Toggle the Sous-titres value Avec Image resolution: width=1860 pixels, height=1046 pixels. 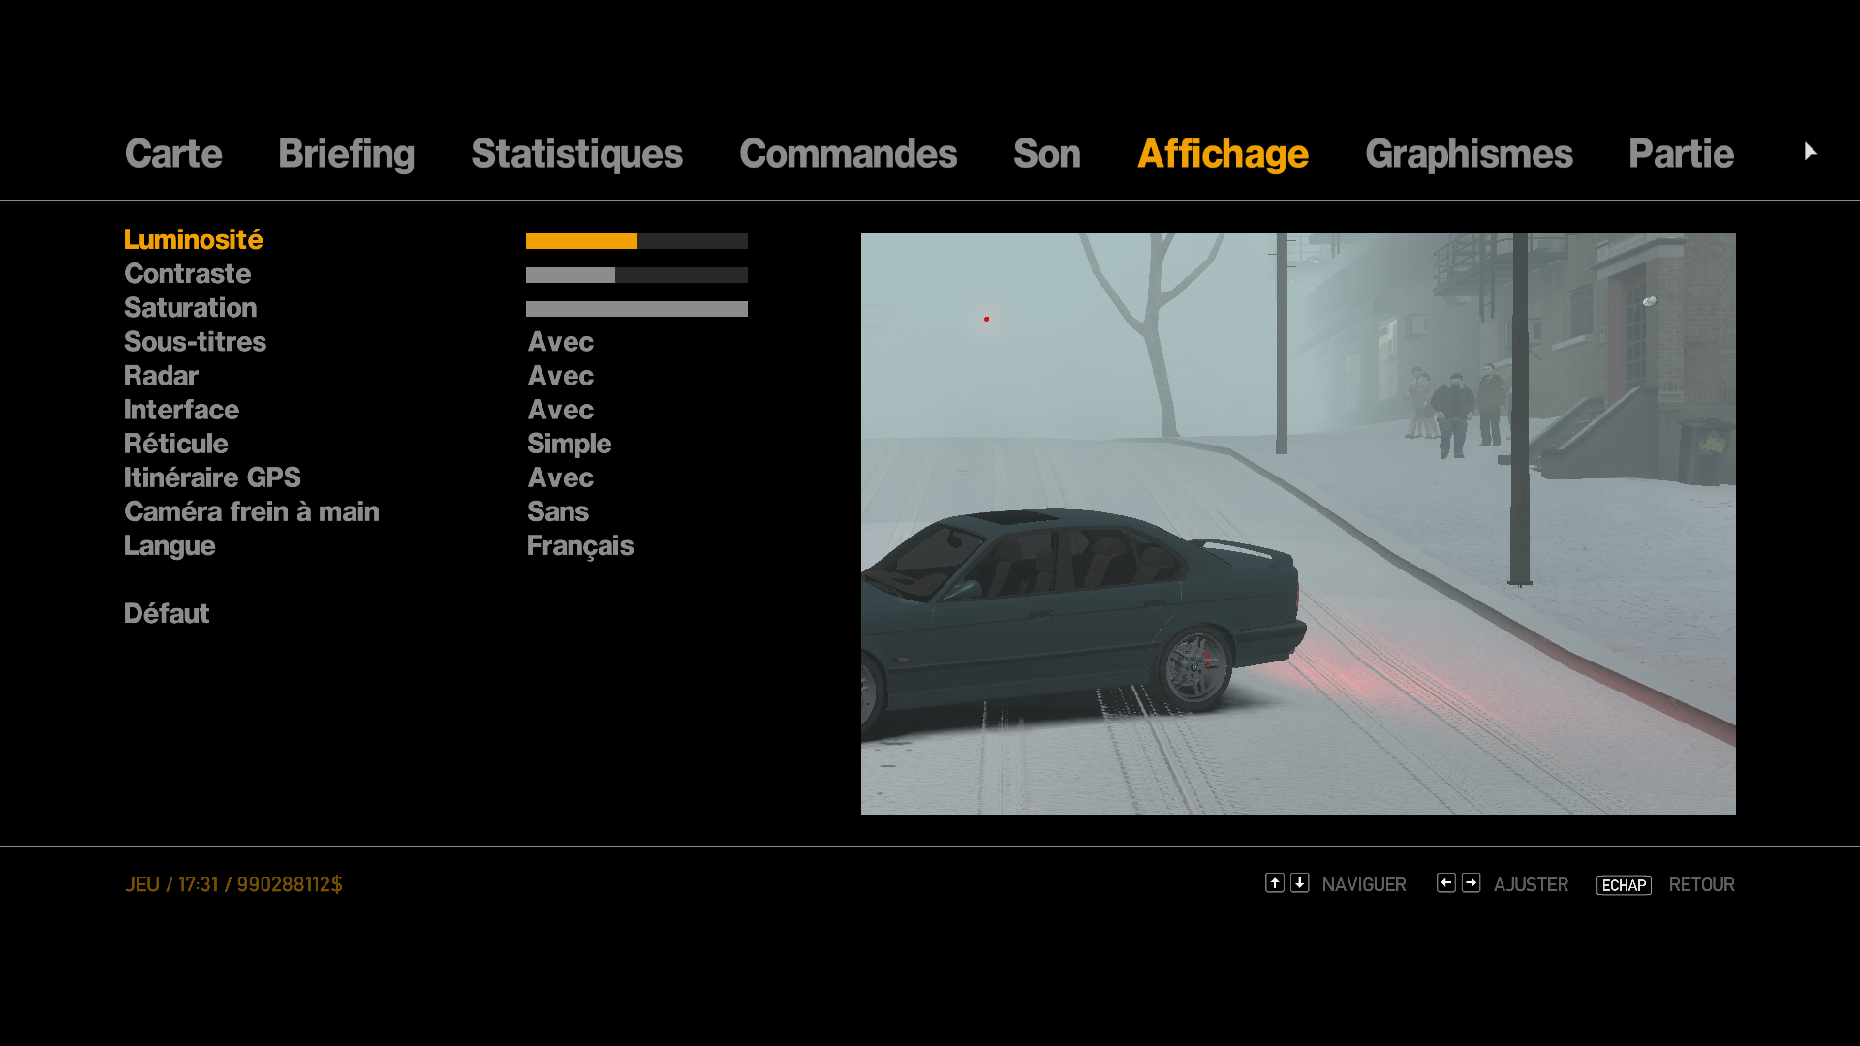[560, 342]
